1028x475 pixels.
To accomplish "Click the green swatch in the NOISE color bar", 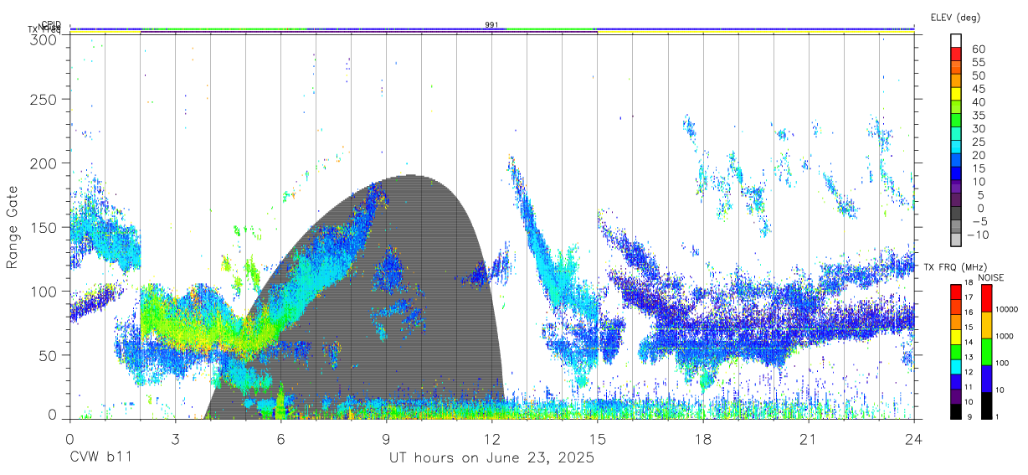I will click(x=985, y=352).
